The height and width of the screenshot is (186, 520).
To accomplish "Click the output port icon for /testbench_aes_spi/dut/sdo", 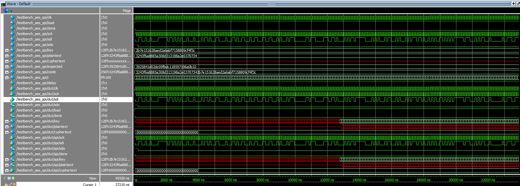I will click(12, 105).
